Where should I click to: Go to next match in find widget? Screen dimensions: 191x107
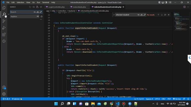pyautogui.click(x=162, y=15)
